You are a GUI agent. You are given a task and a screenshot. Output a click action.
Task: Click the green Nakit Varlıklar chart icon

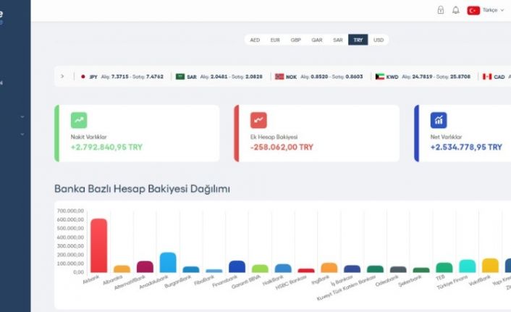tap(79, 120)
